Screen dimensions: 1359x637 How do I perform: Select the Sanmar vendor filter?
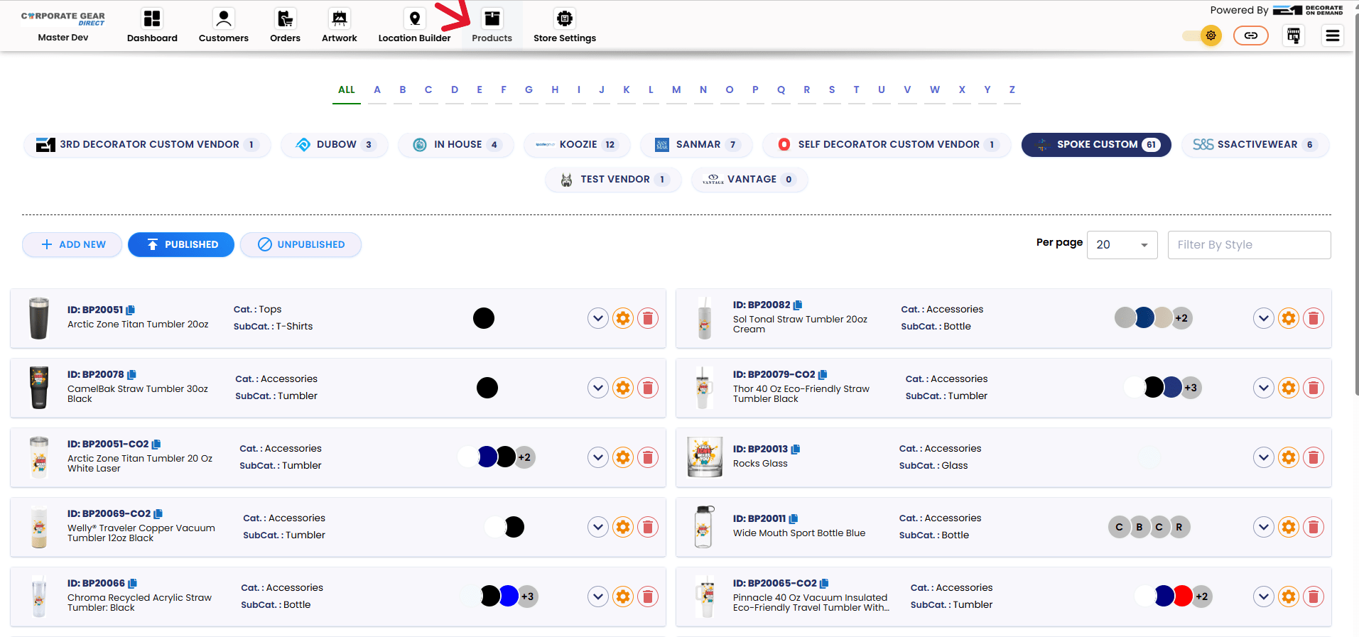(698, 145)
